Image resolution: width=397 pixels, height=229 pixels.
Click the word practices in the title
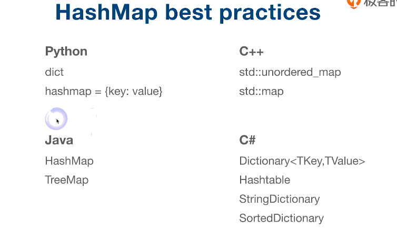270,13
